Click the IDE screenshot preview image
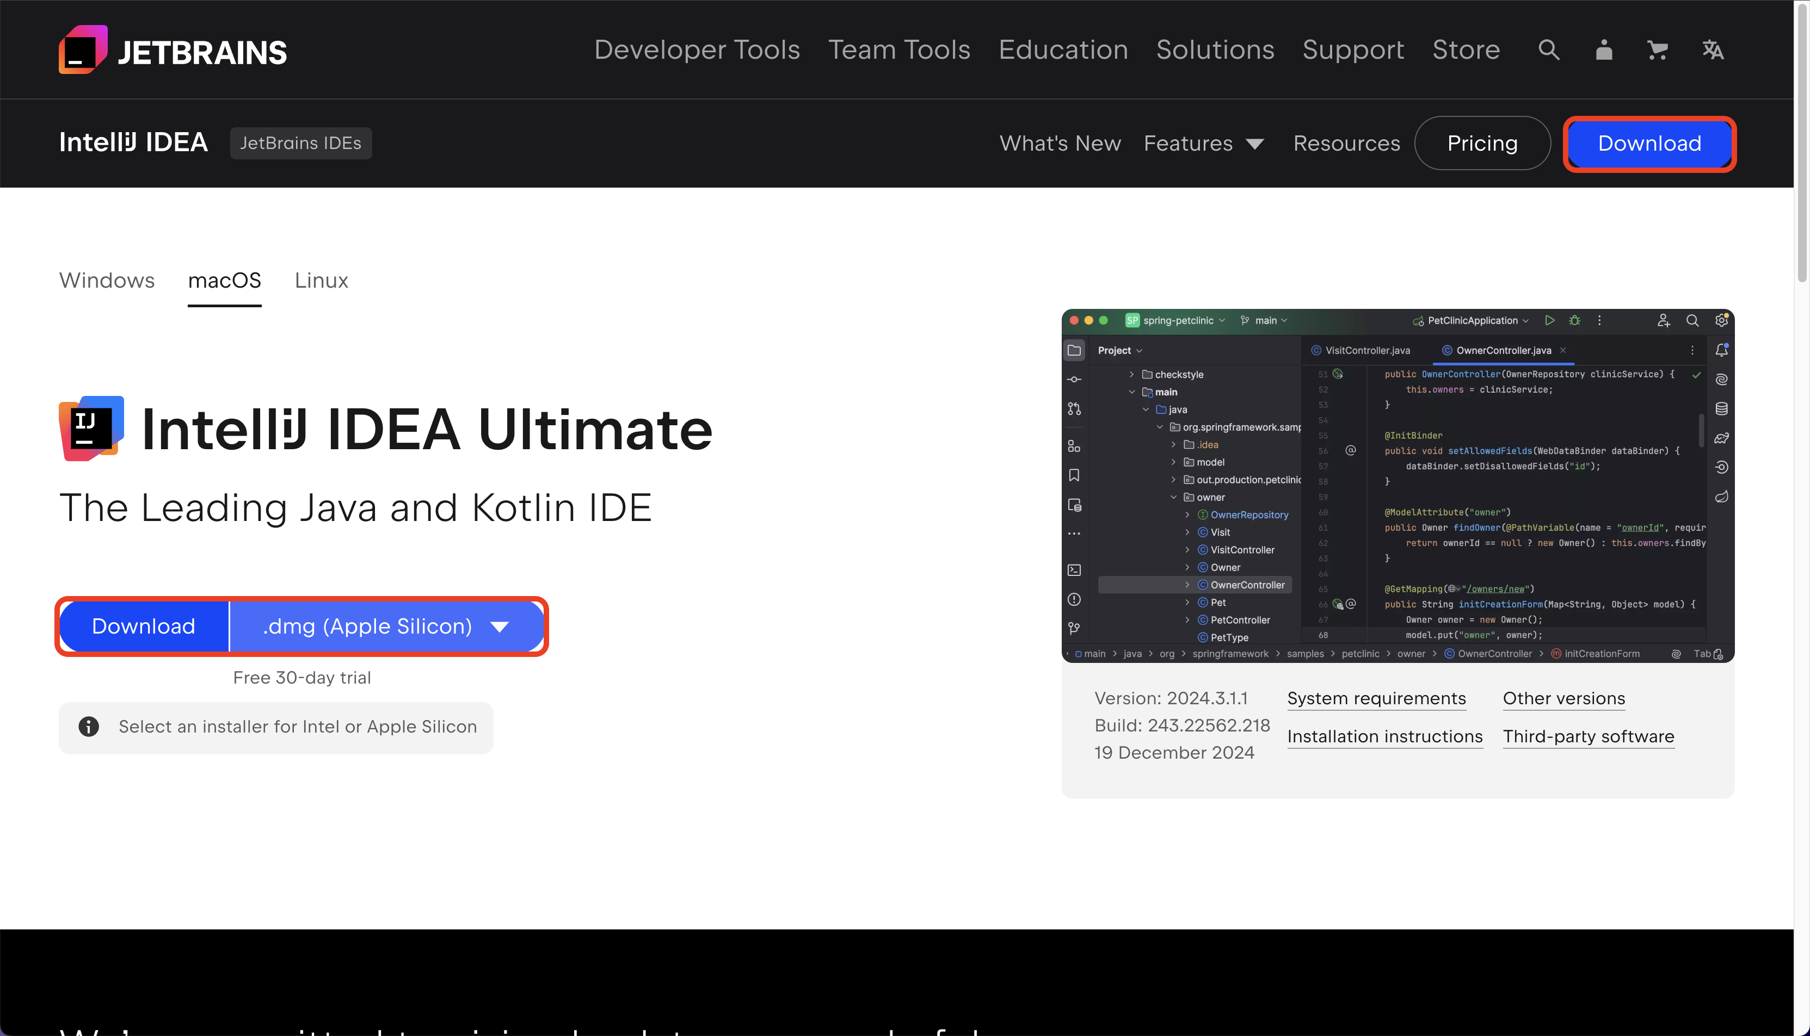The image size is (1810, 1036). pos(1397,485)
